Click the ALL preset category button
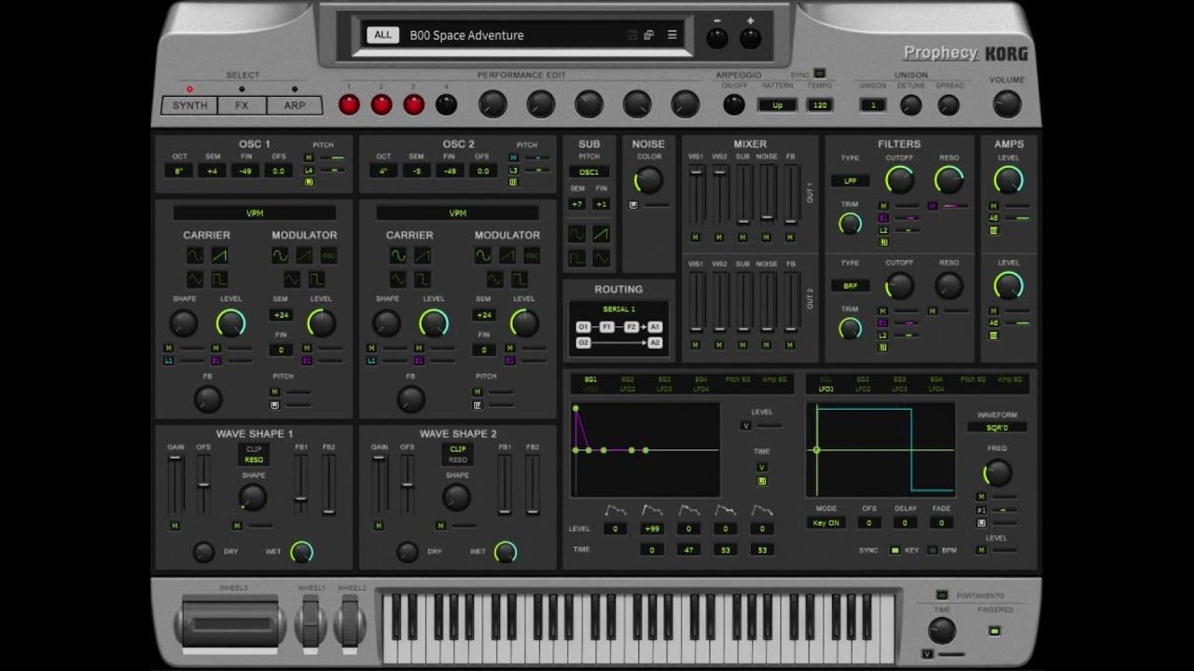Viewport: 1194px width, 671px height. [382, 35]
